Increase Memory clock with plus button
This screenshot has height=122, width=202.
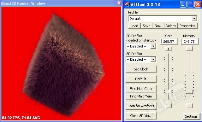pyautogui.click(x=189, y=49)
